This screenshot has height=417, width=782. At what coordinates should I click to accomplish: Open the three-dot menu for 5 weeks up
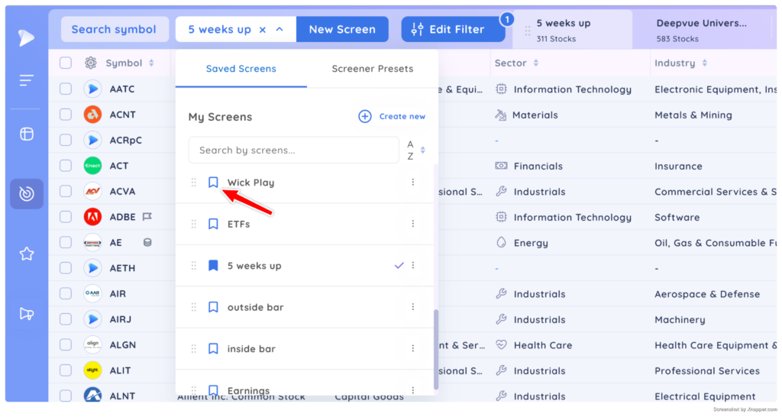pyautogui.click(x=413, y=265)
